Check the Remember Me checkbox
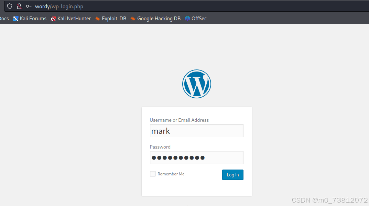Screen dimensions: 369x206 [153, 174]
